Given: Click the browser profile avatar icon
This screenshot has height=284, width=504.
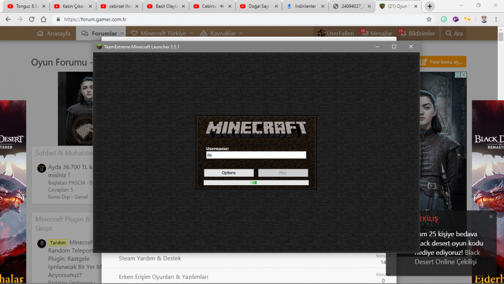Looking at the screenshot, I should pyautogui.click(x=484, y=19).
